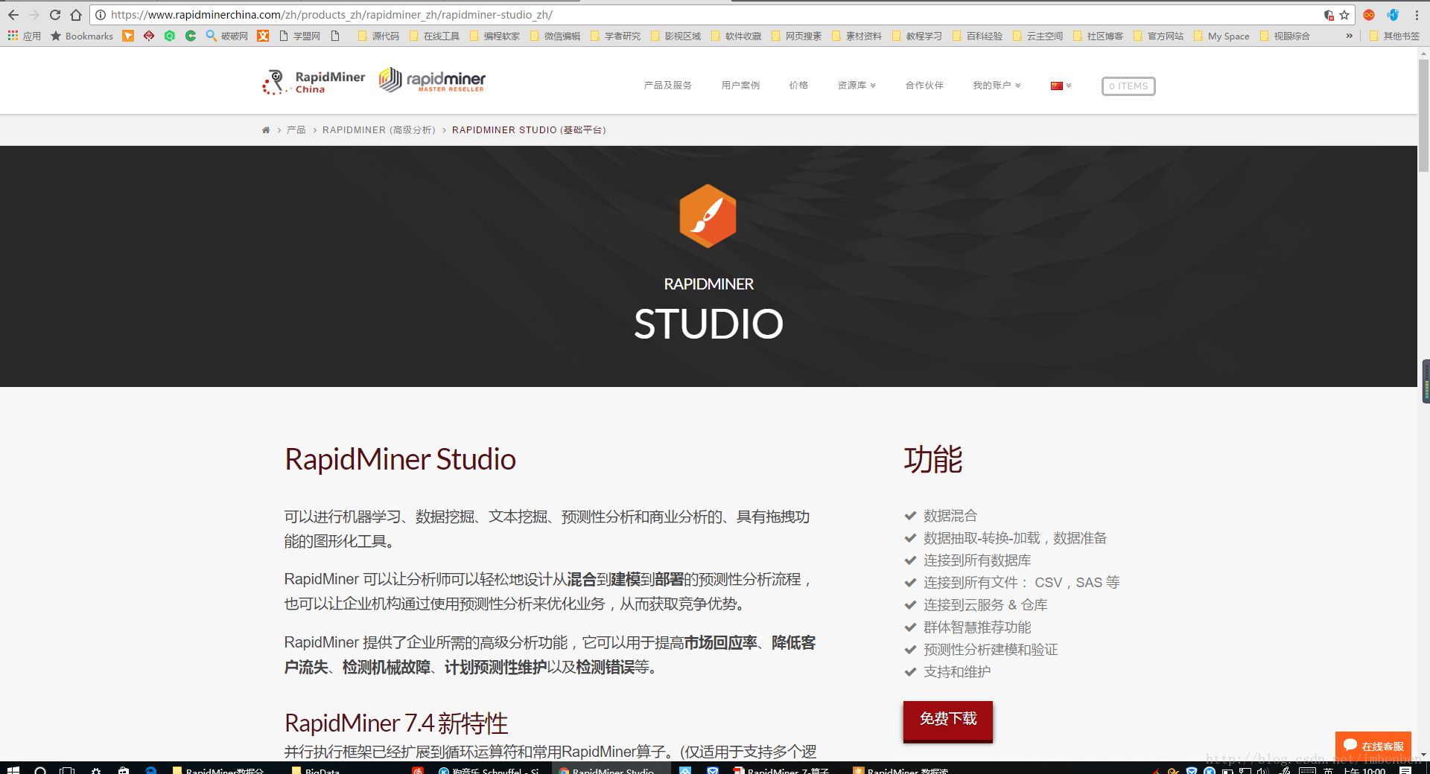The width and height of the screenshot is (1430, 774).
Task: Open the 产品及服务 menu
Action: (x=667, y=86)
